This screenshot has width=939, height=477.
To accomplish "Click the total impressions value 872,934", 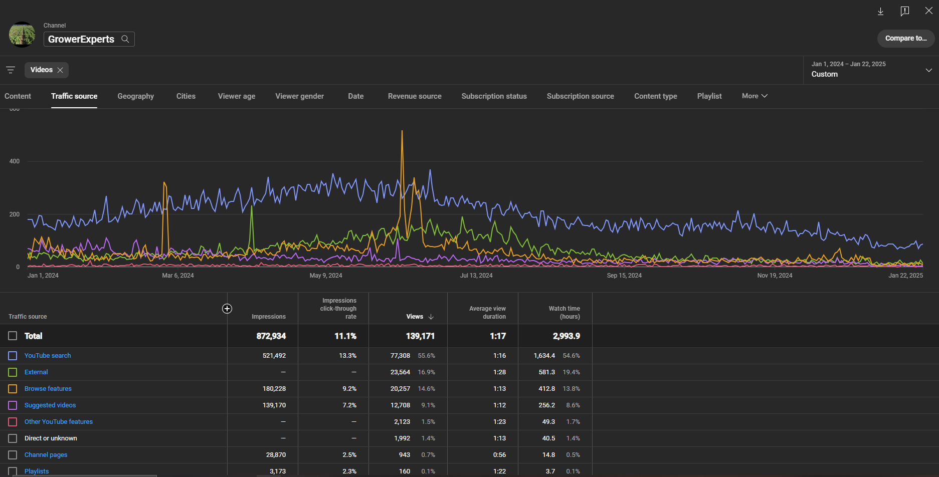I will (271, 336).
